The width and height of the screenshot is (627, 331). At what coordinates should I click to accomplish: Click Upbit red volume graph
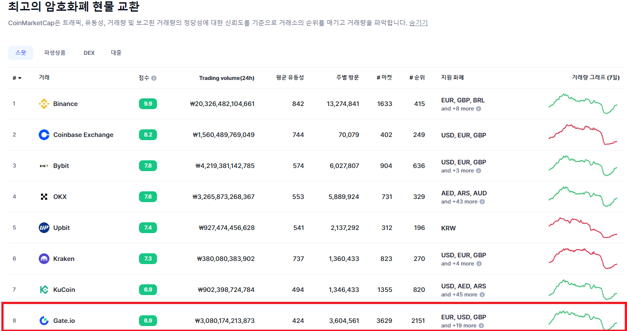pyautogui.click(x=583, y=227)
